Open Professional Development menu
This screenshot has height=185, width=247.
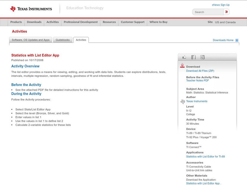(x=81, y=22)
